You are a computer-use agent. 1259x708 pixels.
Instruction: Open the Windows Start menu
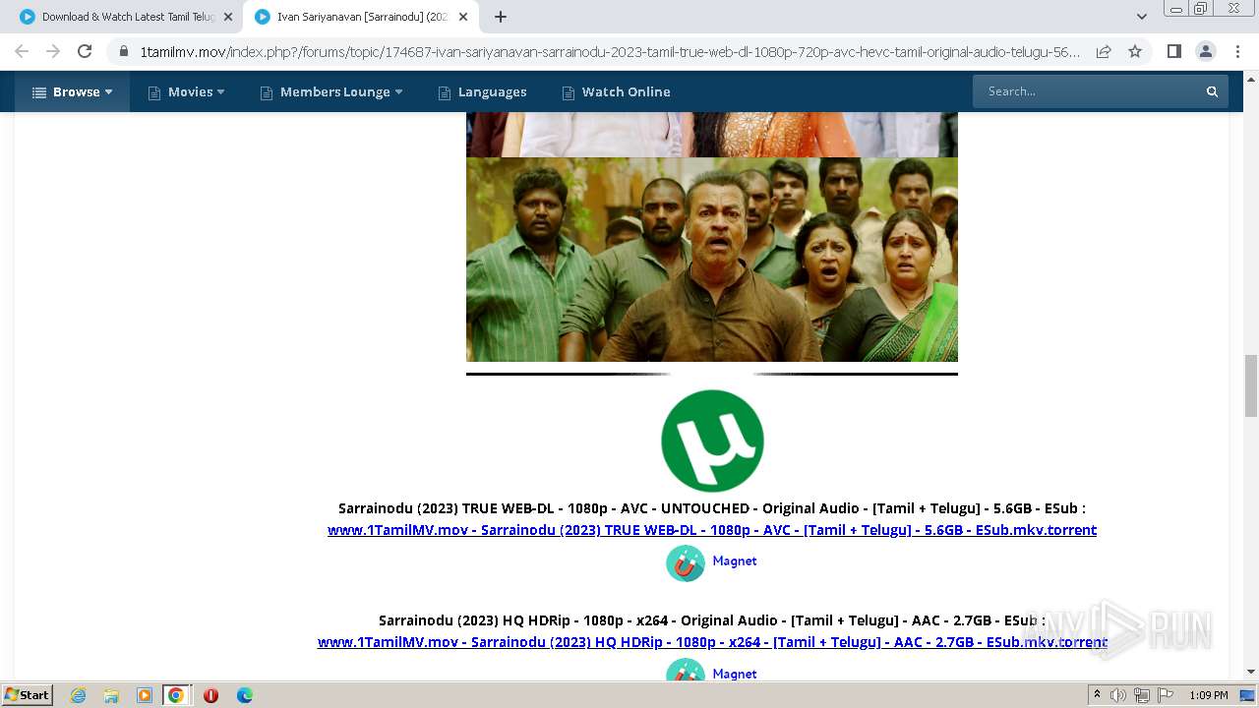(x=28, y=694)
